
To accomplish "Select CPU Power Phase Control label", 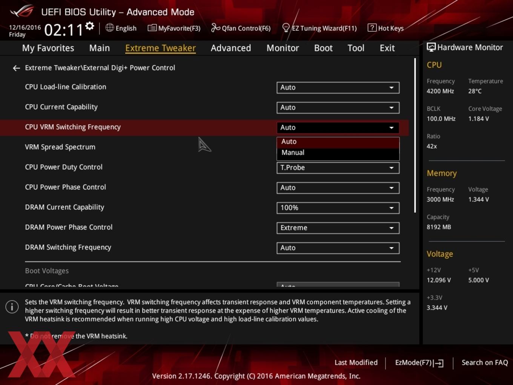I will (65, 187).
